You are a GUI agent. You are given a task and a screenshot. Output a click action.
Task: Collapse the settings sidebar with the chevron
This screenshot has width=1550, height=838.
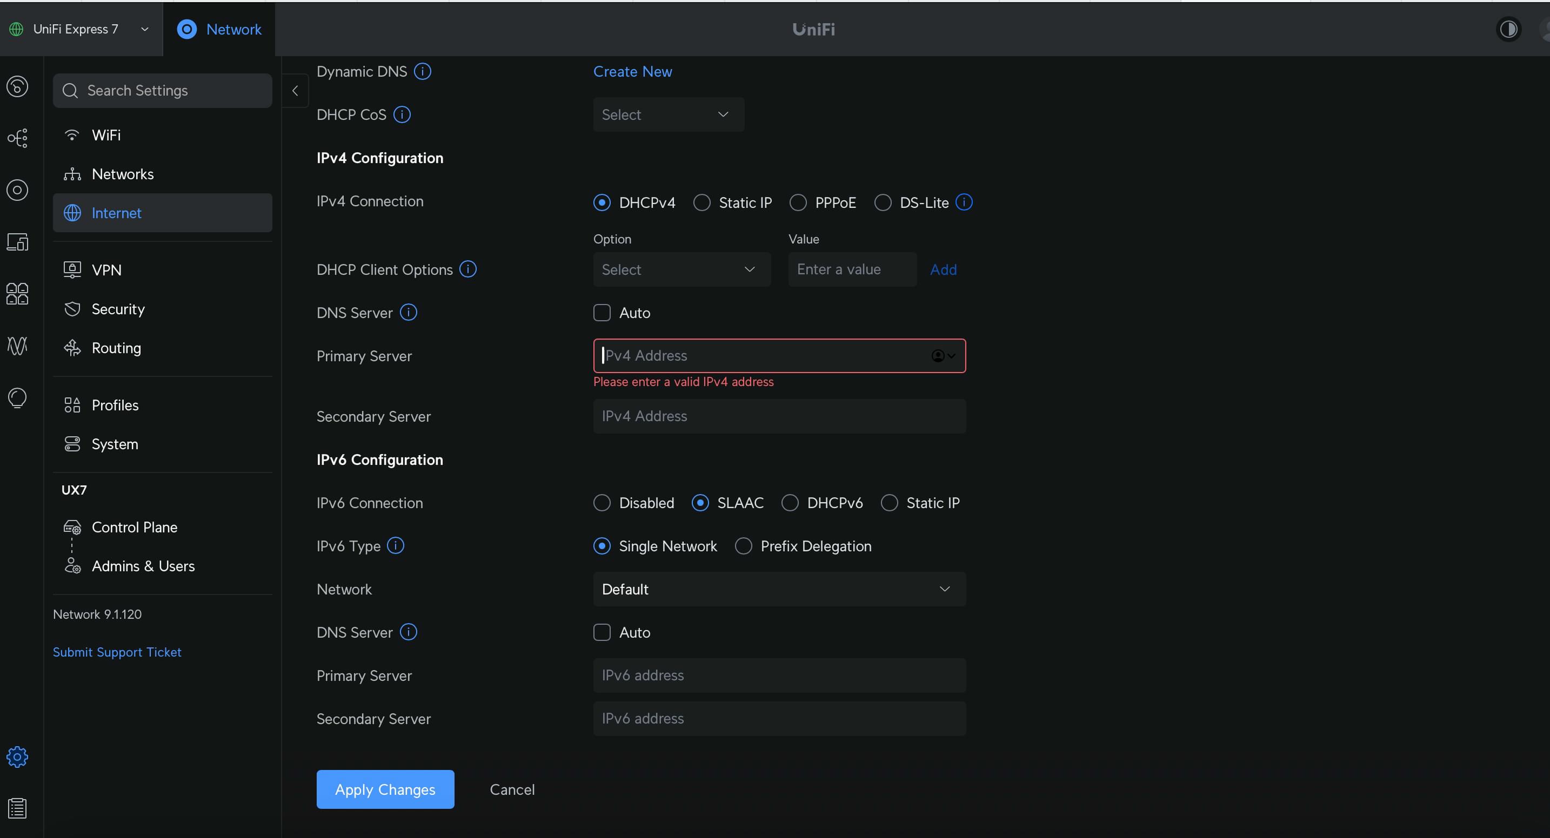click(295, 91)
